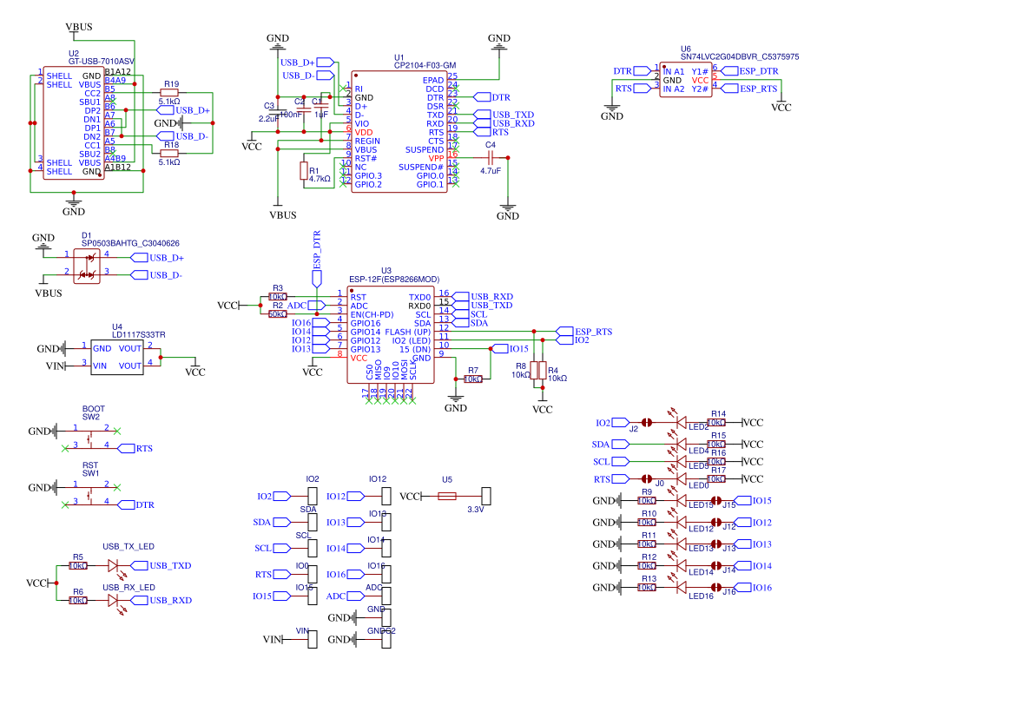
Task: Select the R8 resistor symbol
Action: tap(534, 371)
